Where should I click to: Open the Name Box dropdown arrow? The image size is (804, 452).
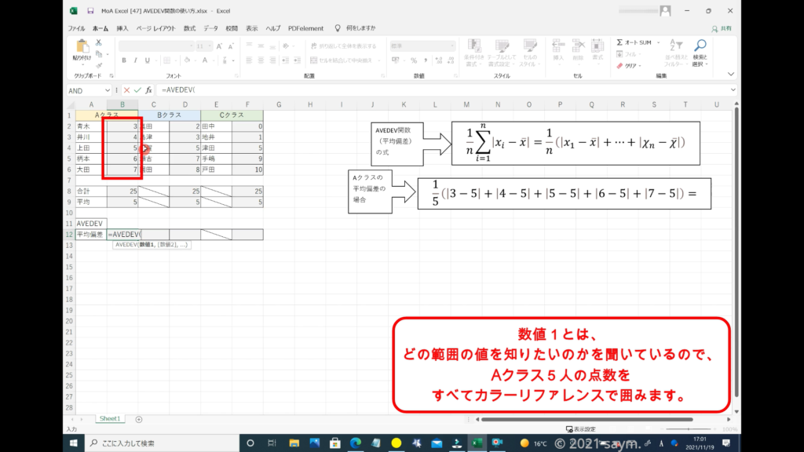click(x=107, y=90)
